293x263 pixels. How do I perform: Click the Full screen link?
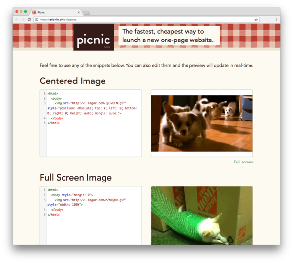click(243, 162)
